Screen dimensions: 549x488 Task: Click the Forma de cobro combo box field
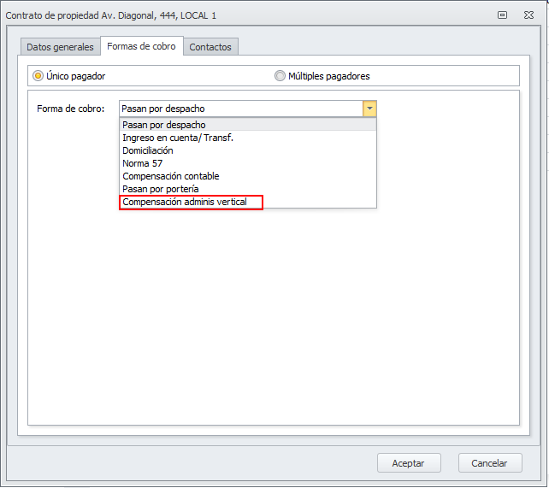pos(240,109)
